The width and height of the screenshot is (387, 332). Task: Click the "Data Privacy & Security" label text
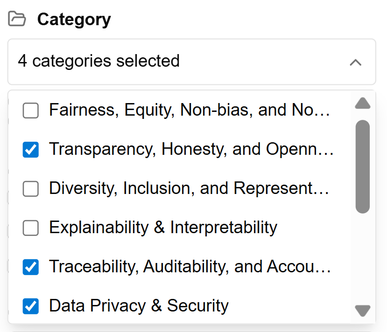(x=139, y=305)
